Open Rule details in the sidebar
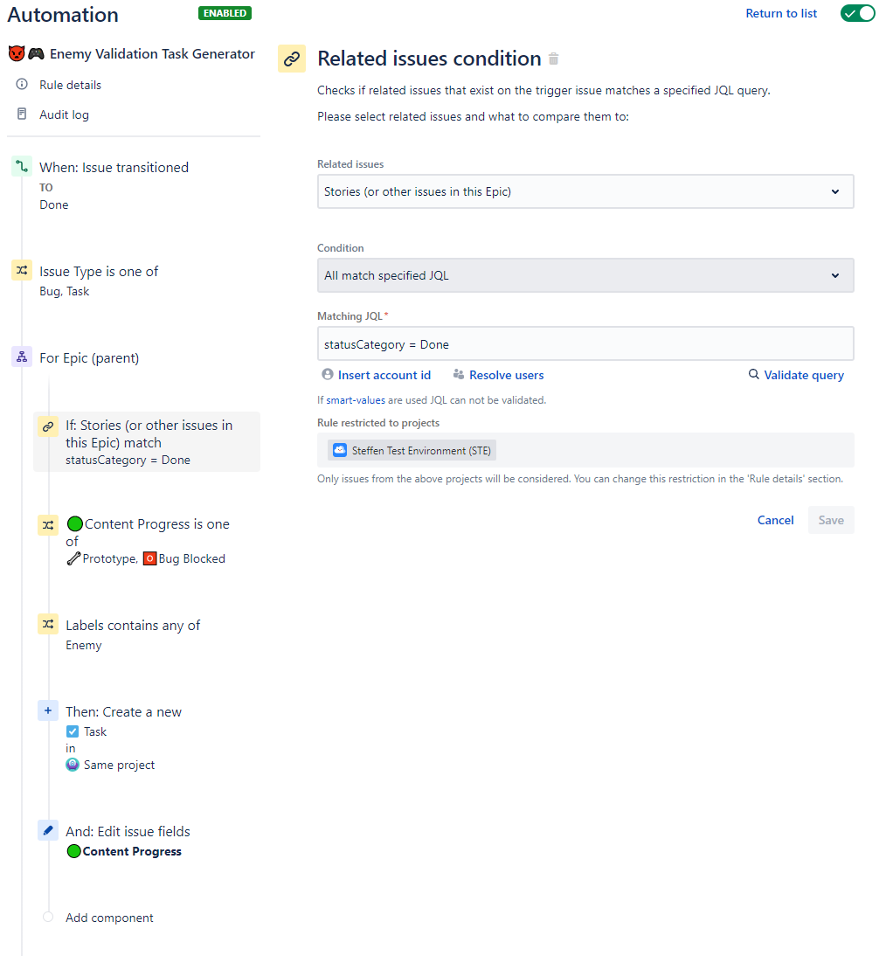Viewport: 886px width, 956px height. pyautogui.click(x=70, y=85)
